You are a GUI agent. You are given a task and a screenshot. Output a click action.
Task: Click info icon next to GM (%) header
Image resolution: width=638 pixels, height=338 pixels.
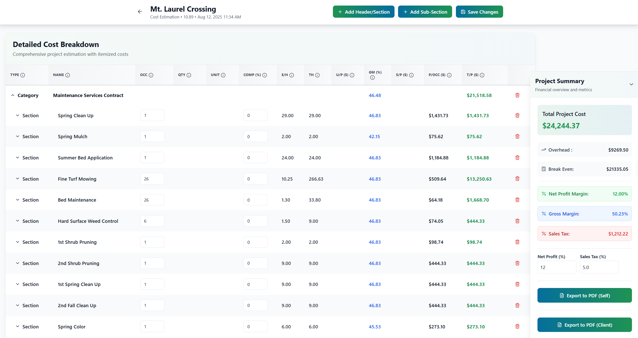pos(372,78)
